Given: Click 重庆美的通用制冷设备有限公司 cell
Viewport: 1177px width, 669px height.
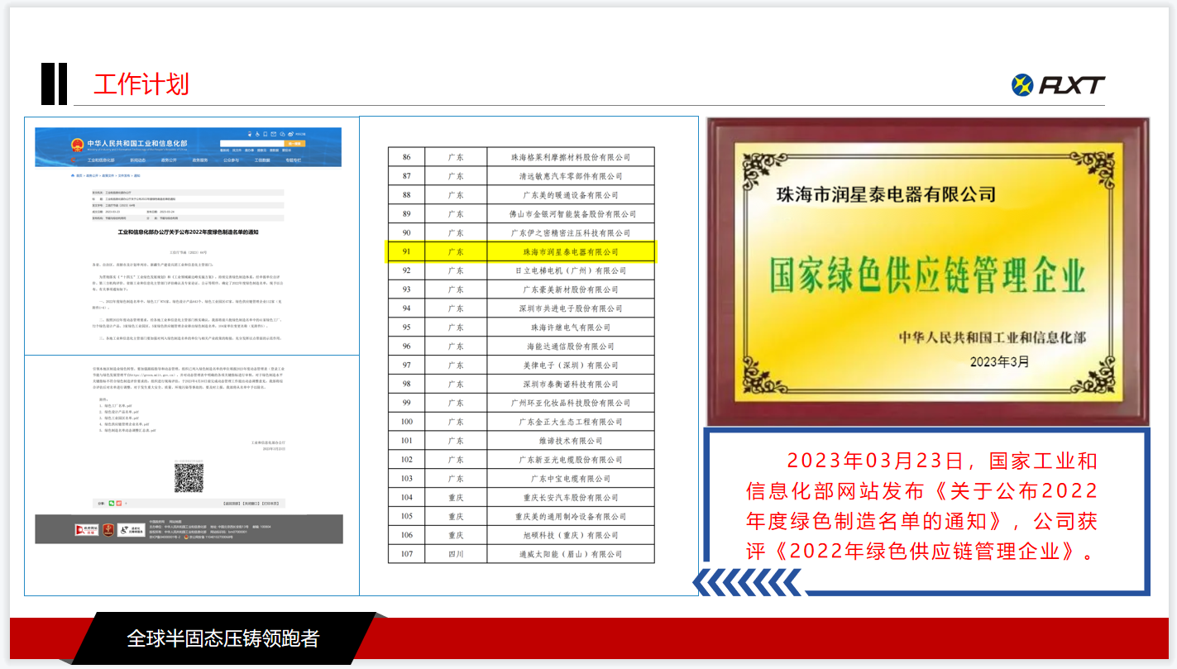Looking at the screenshot, I should [570, 517].
